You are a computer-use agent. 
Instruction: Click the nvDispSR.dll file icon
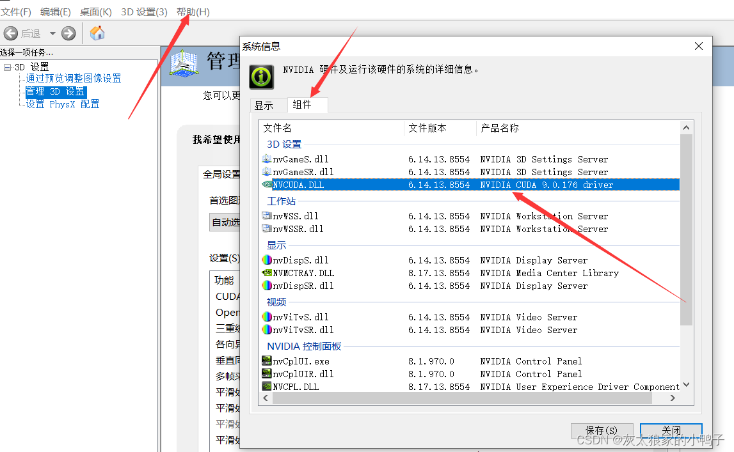pos(267,285)
